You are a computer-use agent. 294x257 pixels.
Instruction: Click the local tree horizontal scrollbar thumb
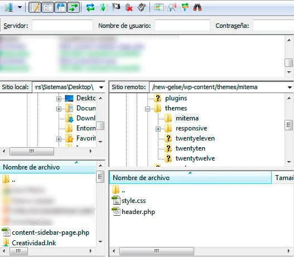click(32, 151)
